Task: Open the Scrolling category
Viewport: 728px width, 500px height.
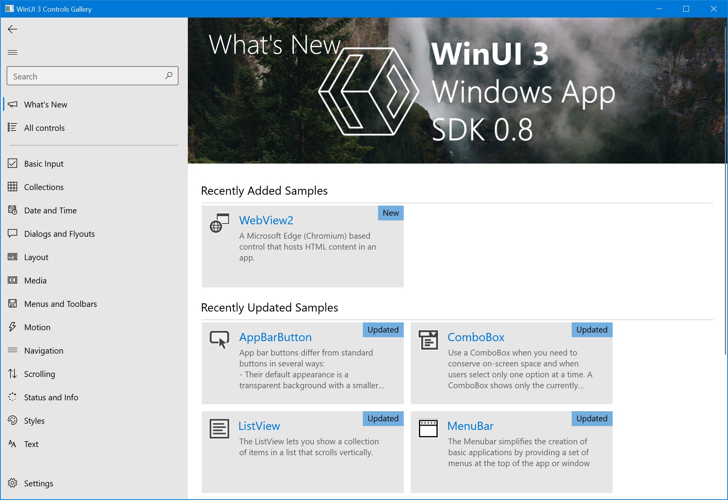Action: point(94,374)
